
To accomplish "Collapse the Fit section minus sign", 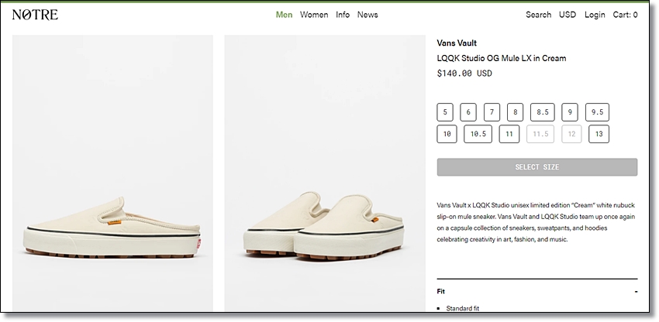I will (636, 291).
